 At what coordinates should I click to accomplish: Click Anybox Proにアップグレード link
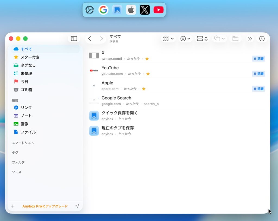[45, 206]
